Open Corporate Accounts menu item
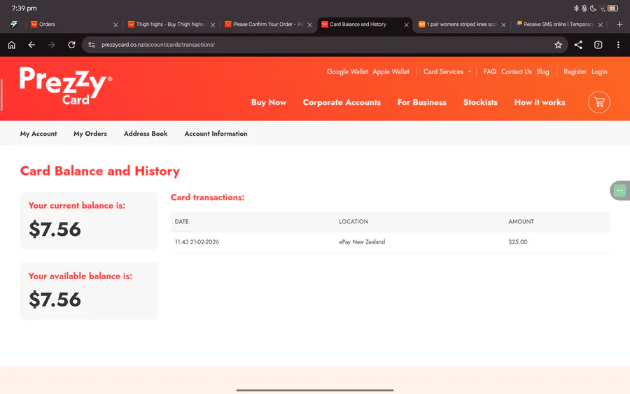630x394 pixels. pyautogui.click(x=342, y=102)
